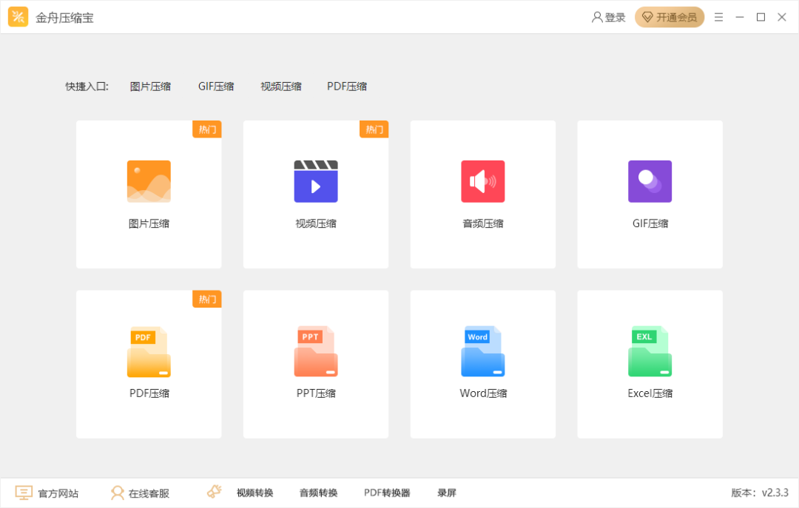Open the PDF压缩 folder icon
Screen dimensions: 799x508
[x=149, y=351]
